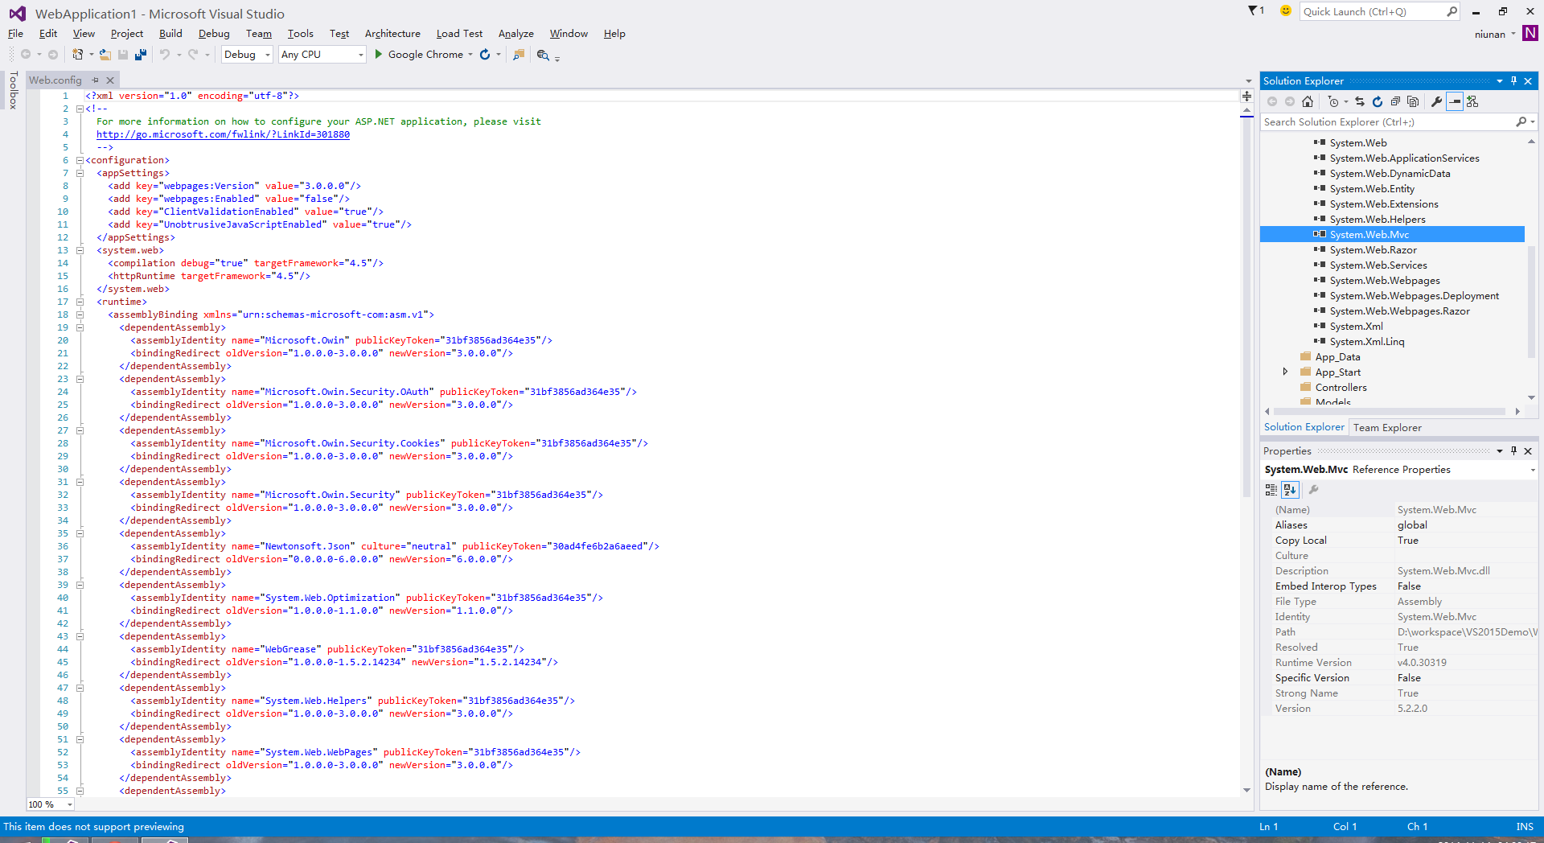Click the editor vertical scrollbar down arrow
The height and width of the screenshot is (843, 1544).
[x=1246, y=790]
